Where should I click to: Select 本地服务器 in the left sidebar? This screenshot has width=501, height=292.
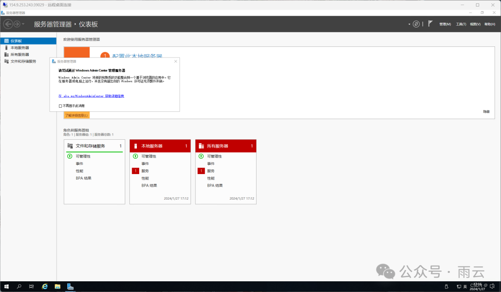pyautogui.click(x=19, y=48)
